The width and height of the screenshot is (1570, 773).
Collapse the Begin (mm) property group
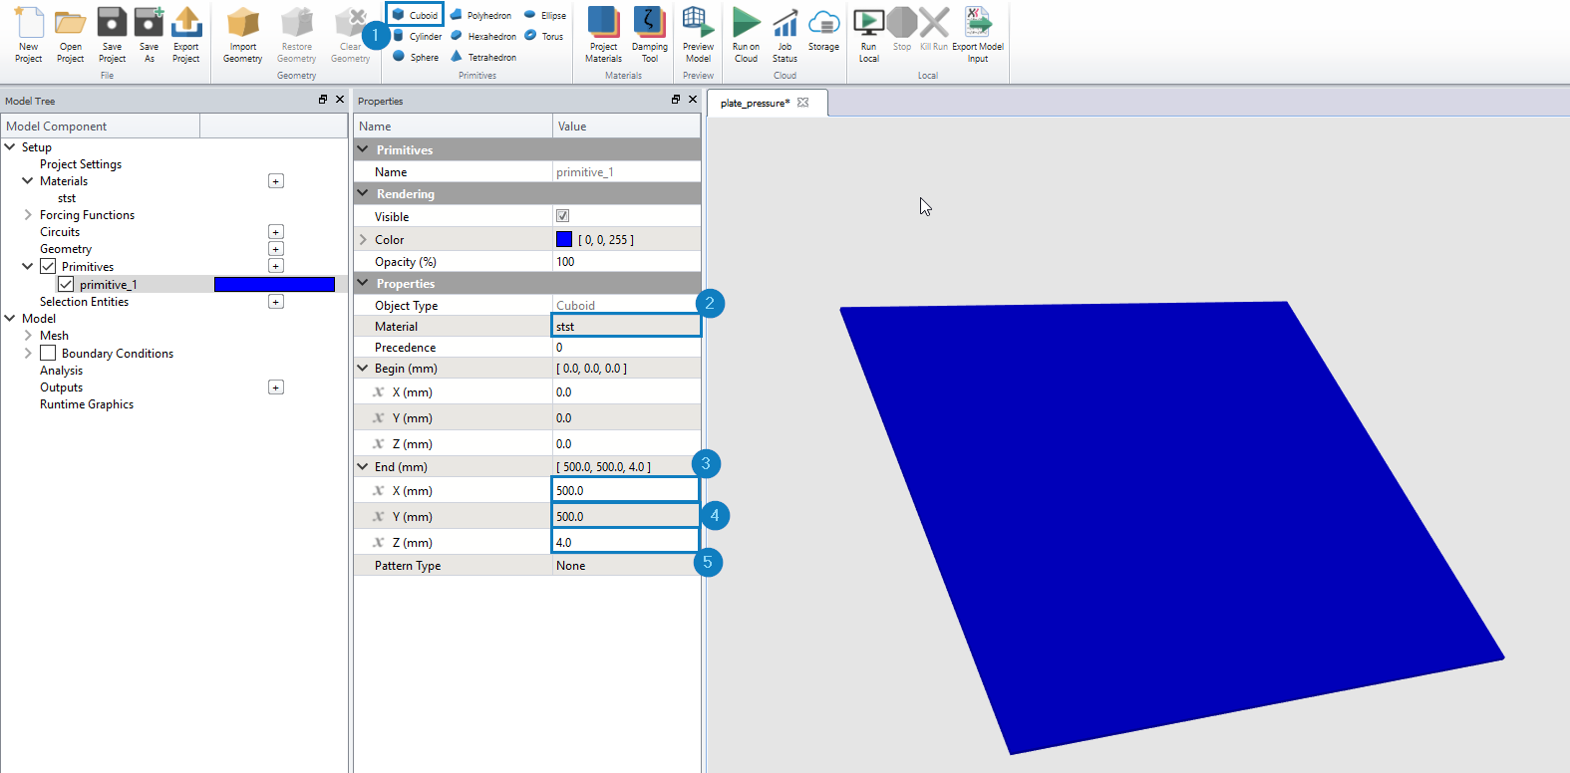pyautogui.click(x=363, y=368)
